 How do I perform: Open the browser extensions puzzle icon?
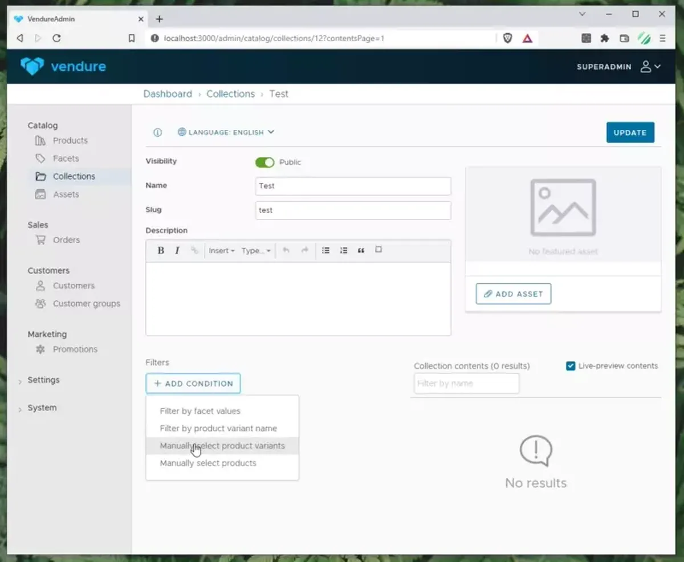605,38
